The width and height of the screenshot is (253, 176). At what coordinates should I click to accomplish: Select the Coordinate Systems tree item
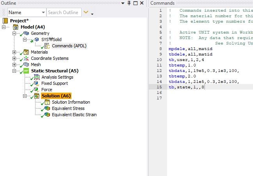[50, 58]
